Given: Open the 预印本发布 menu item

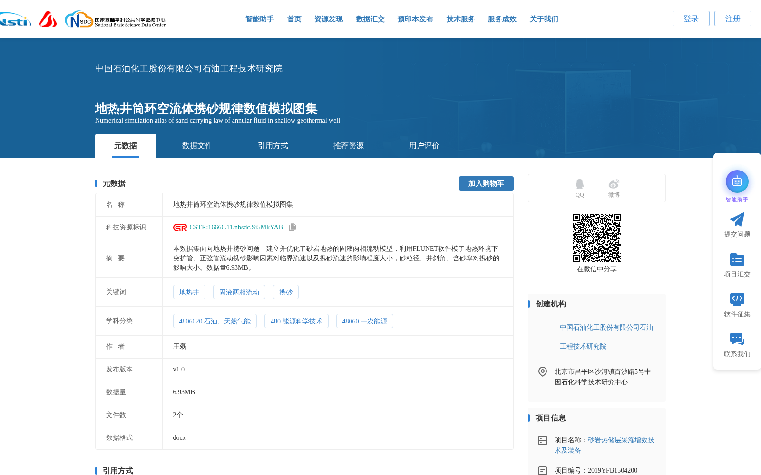Looking at the screenshot, I should (x=415, y=19).
